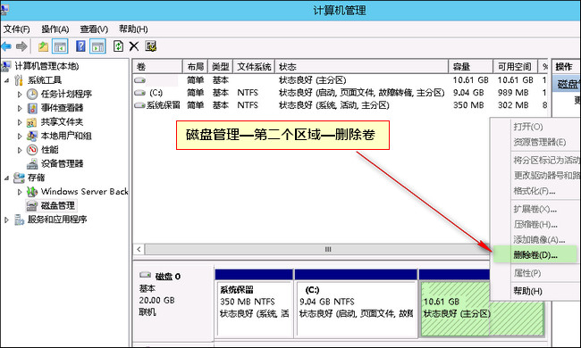
Task: Click the Properties checklist toolbar icon
Action: click(x=150, y=46)
